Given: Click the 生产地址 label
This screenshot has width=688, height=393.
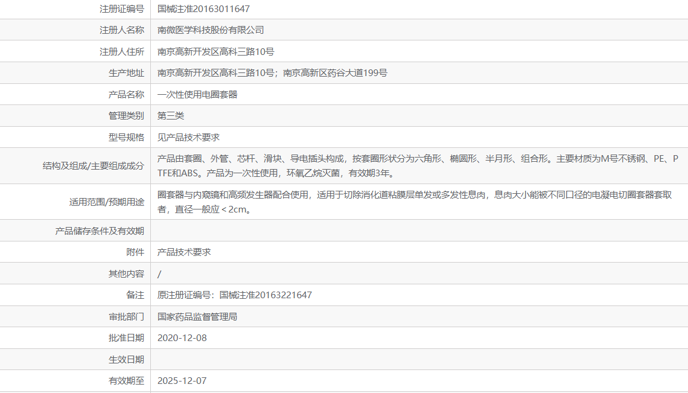Looking at the screenshot, I should coord(126,73).
